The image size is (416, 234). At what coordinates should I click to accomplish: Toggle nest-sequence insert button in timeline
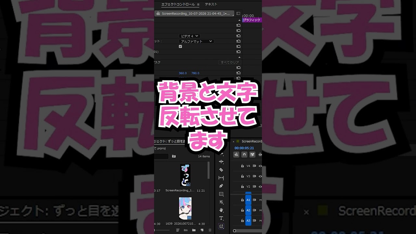click(x=236, y=155)
